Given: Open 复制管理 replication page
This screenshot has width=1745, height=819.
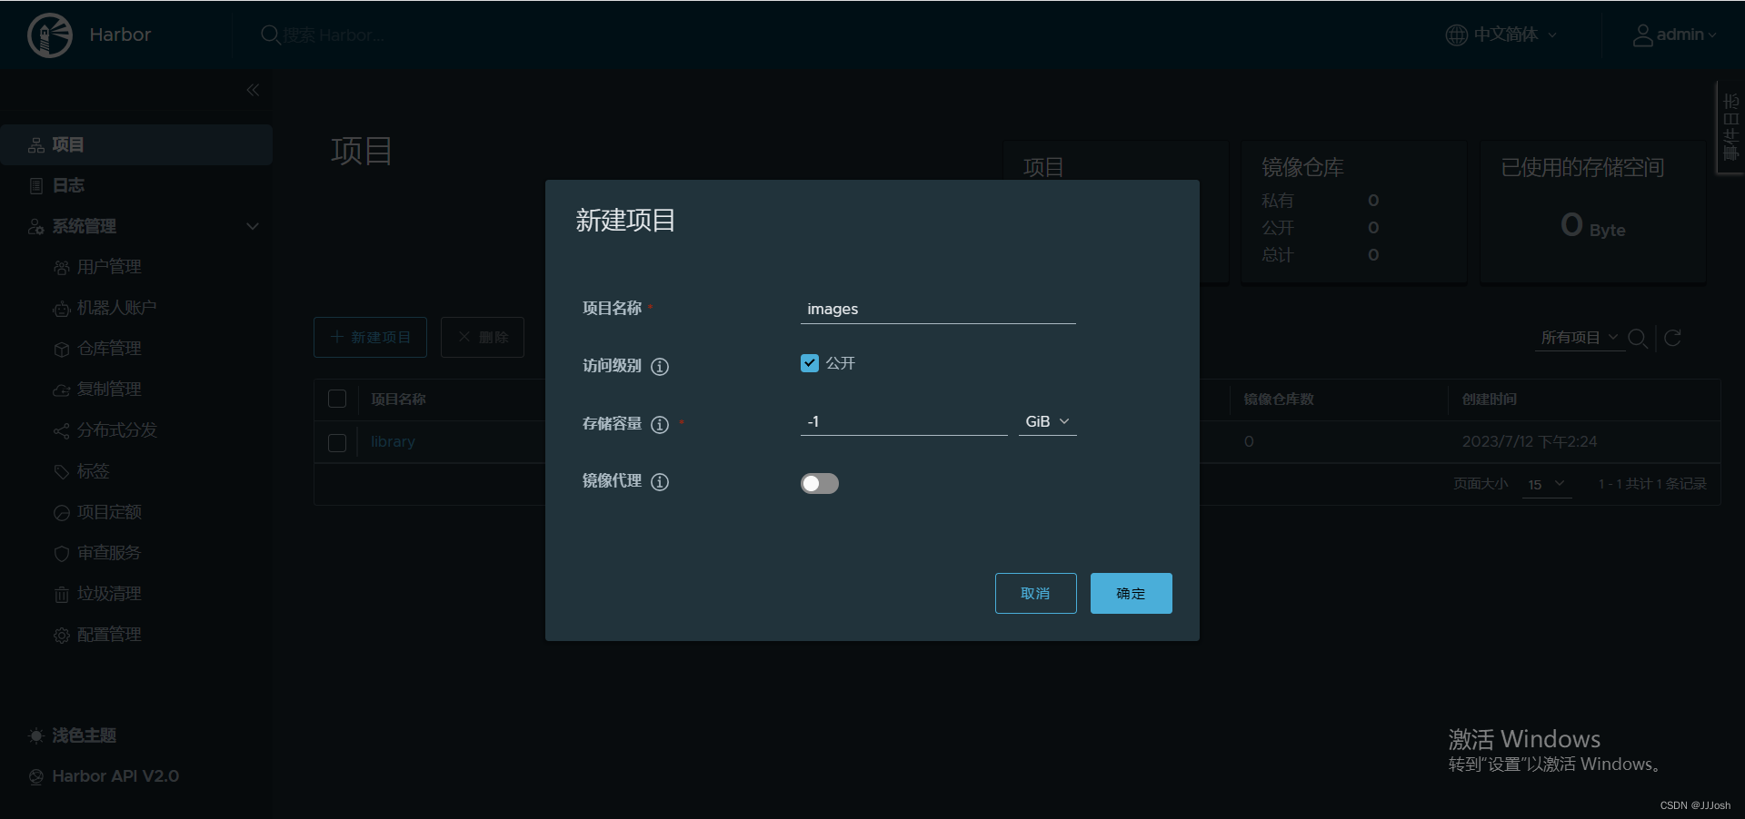Looking at the screenshot, I should (109, 390).
